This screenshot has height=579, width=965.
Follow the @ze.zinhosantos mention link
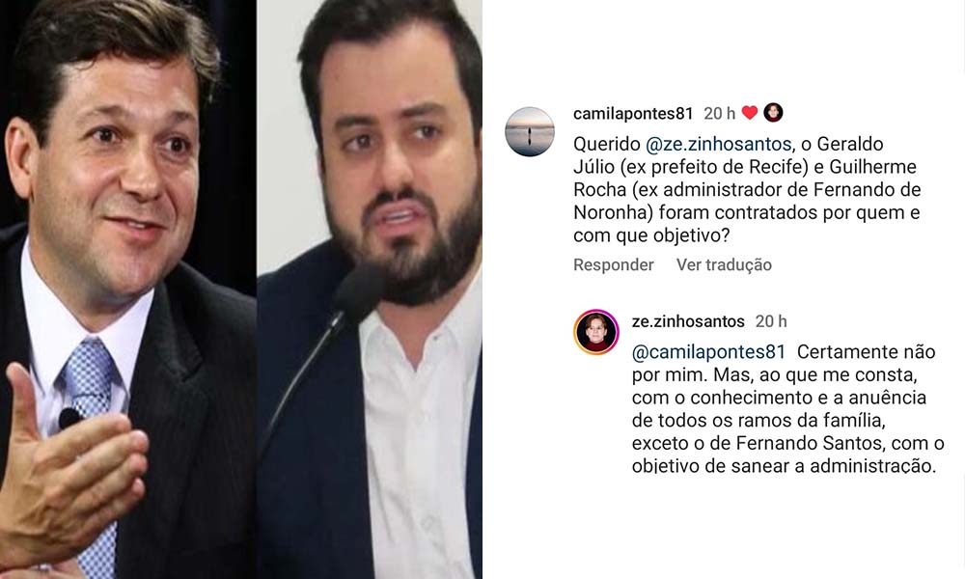coord(718,144)
